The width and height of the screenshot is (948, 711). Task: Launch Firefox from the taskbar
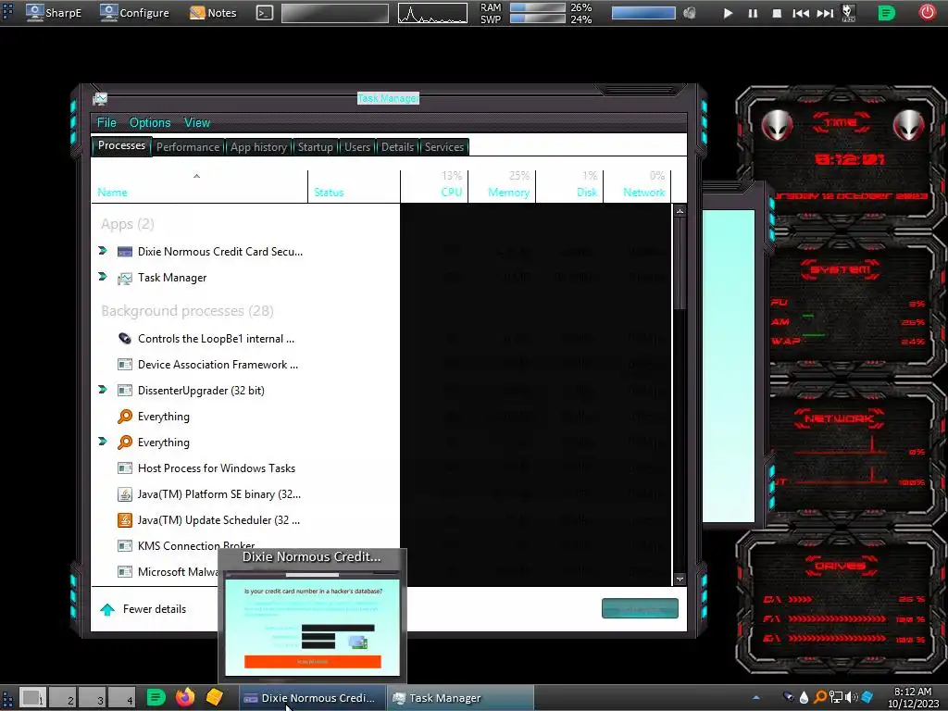tap(185, 697)
